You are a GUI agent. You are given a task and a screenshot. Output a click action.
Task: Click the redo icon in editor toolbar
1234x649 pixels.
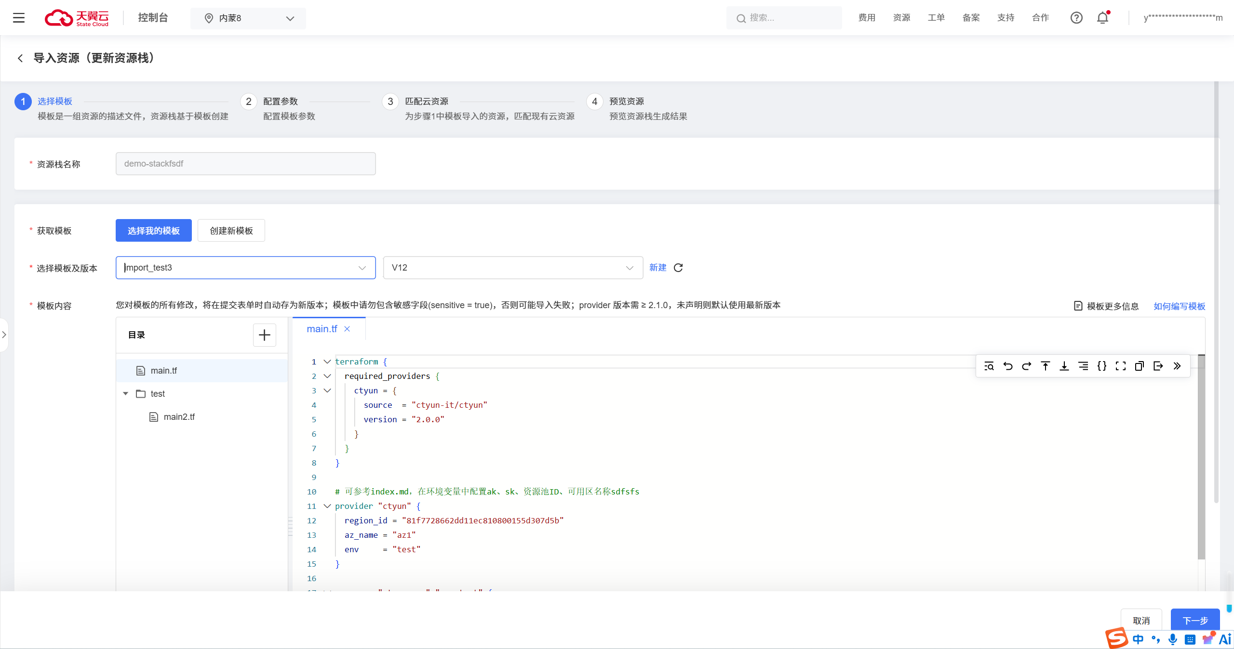point(1026,366)
